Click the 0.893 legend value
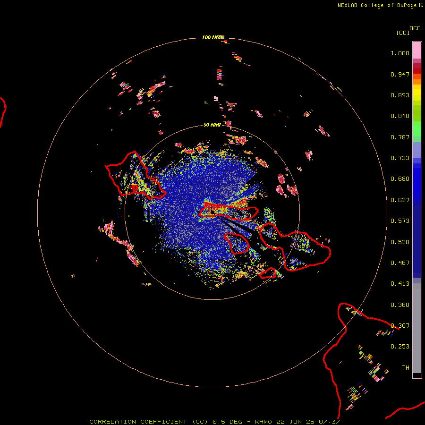 400,95
